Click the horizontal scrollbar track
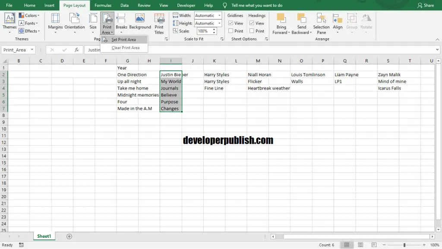442x249 pixels. pyautogui.click(x=356, y=237)
